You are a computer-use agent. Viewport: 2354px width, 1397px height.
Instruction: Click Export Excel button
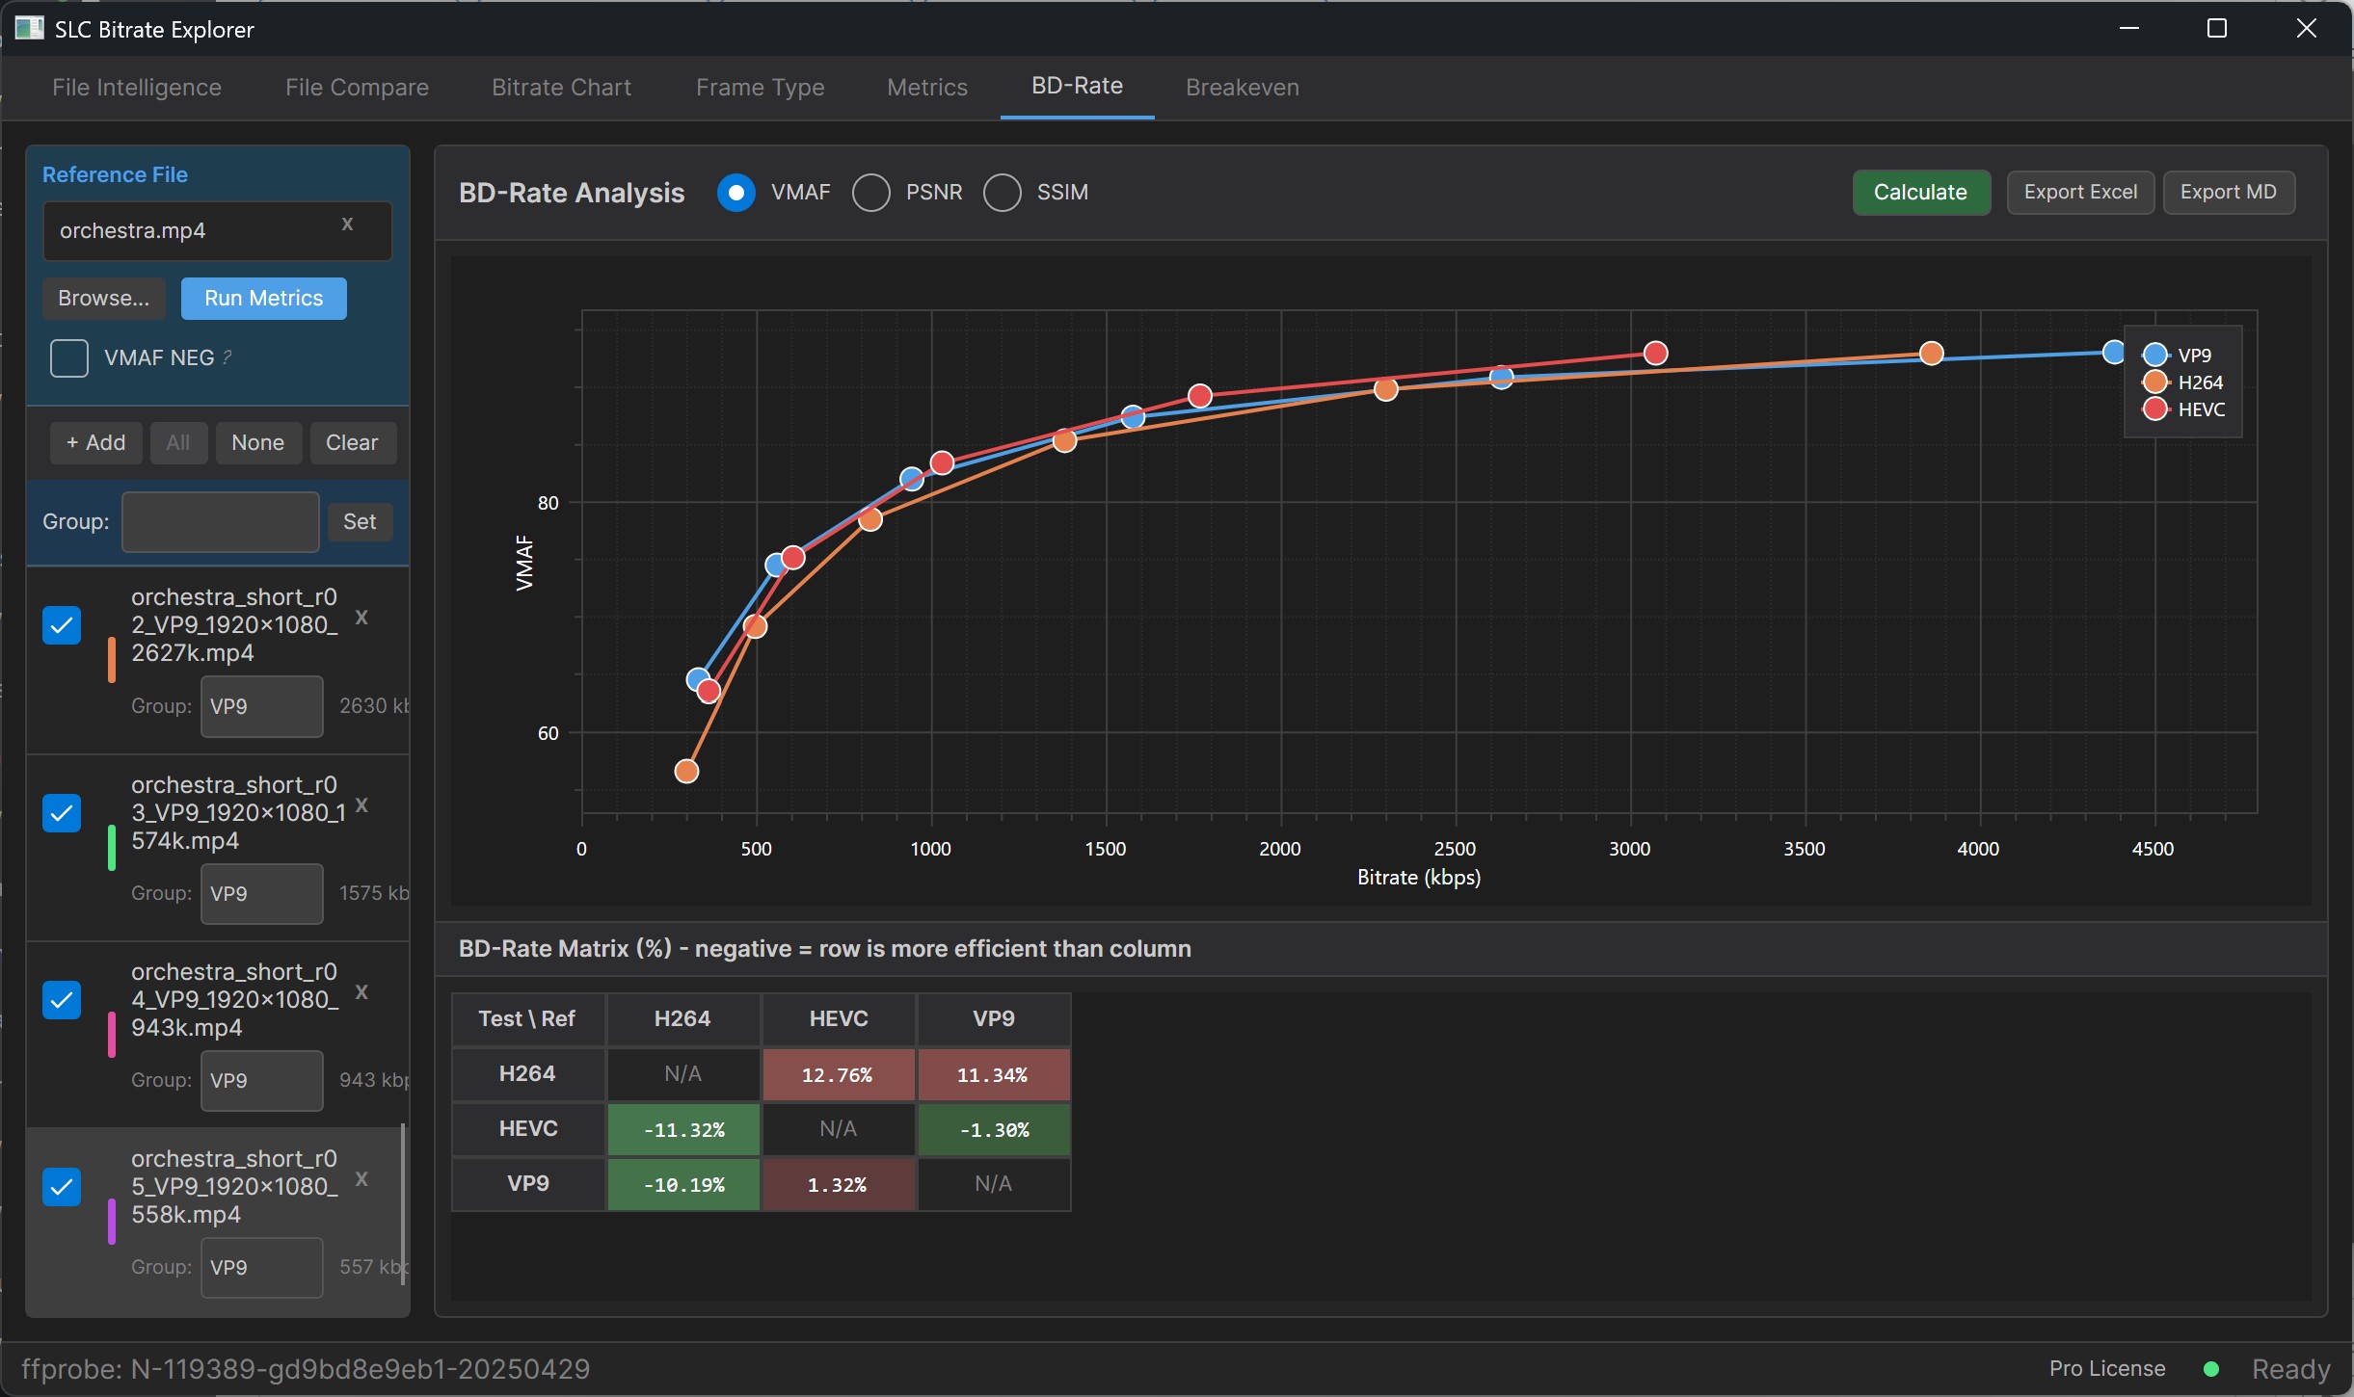(x=2080, y=193)
